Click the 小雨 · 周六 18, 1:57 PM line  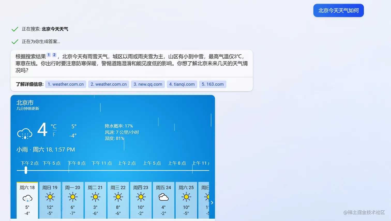(x=46, y=149)
